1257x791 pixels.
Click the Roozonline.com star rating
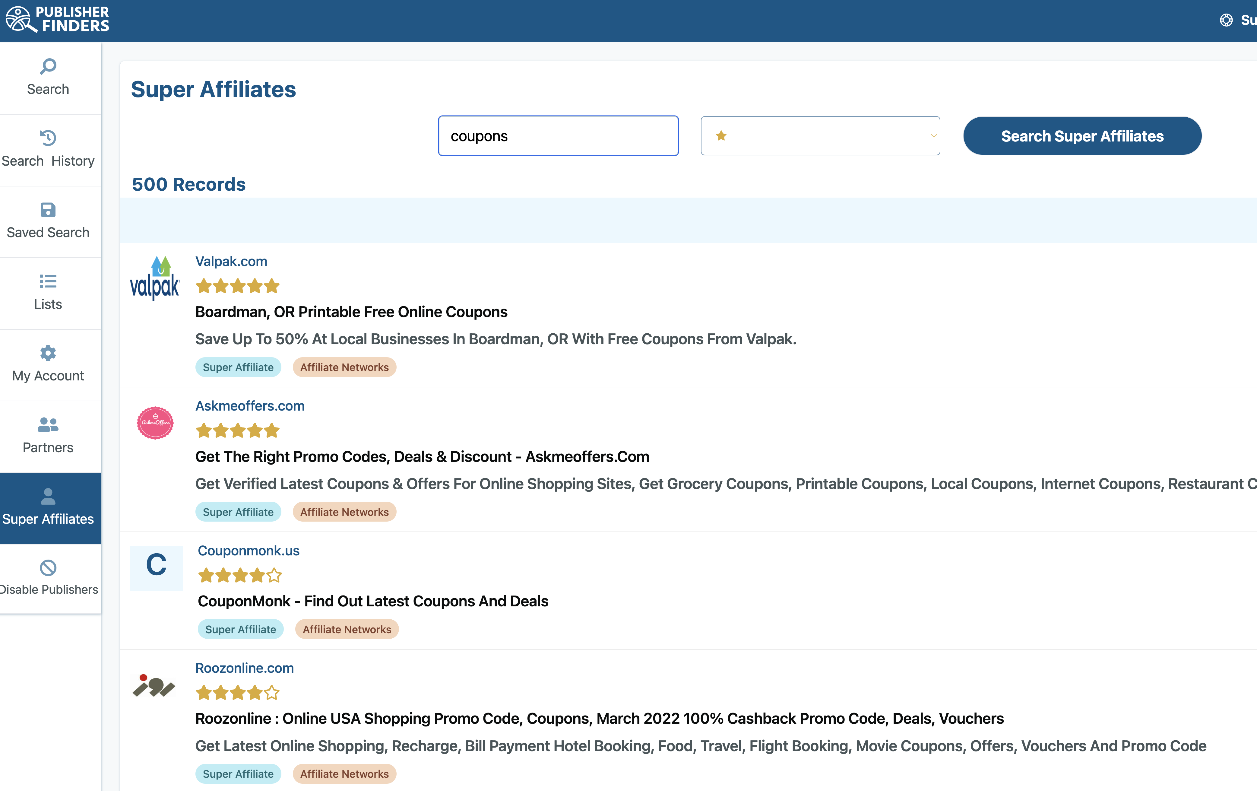238,693
